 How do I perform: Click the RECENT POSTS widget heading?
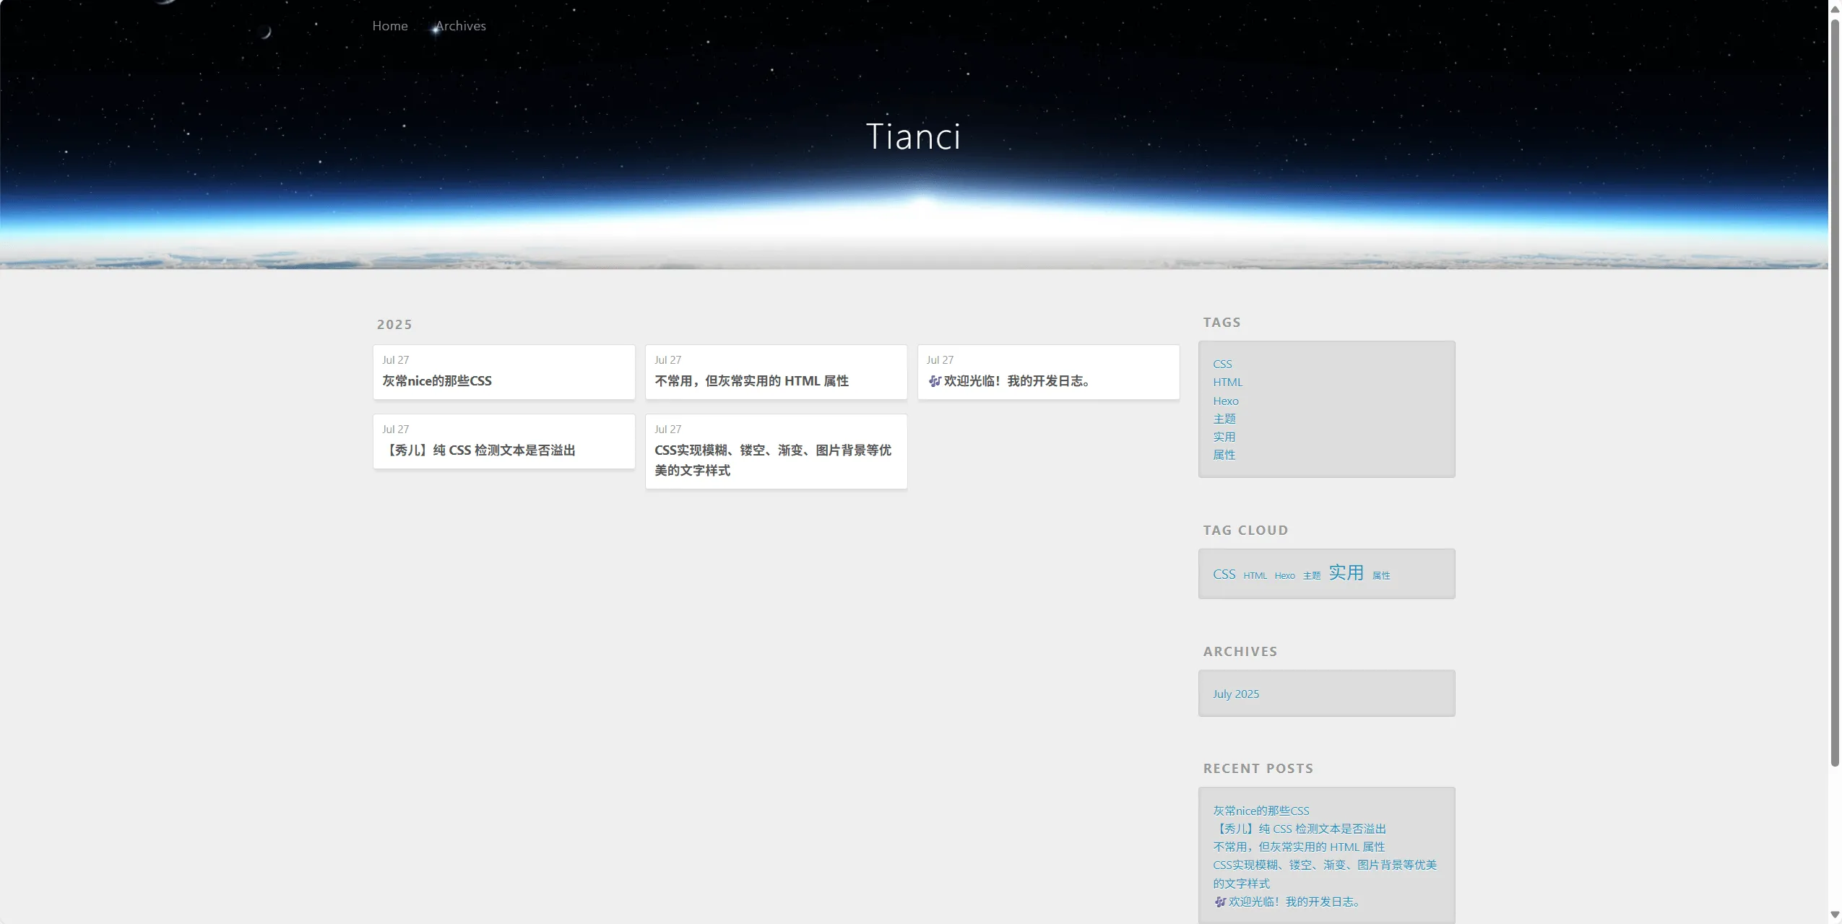(x=1258, y=769)
